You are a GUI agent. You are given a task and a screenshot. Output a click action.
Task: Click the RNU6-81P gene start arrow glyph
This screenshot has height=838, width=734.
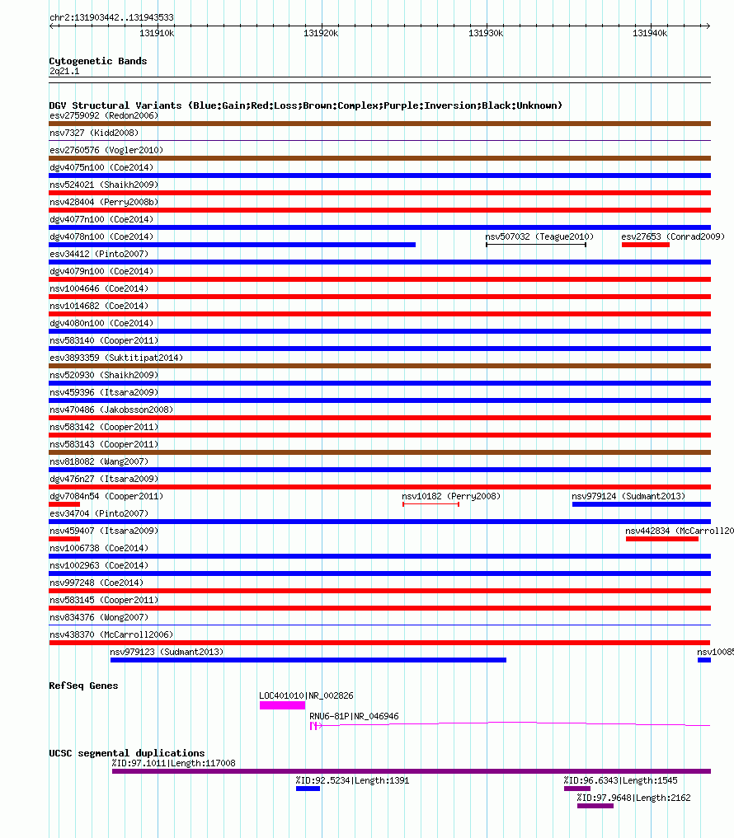point(316,726)
